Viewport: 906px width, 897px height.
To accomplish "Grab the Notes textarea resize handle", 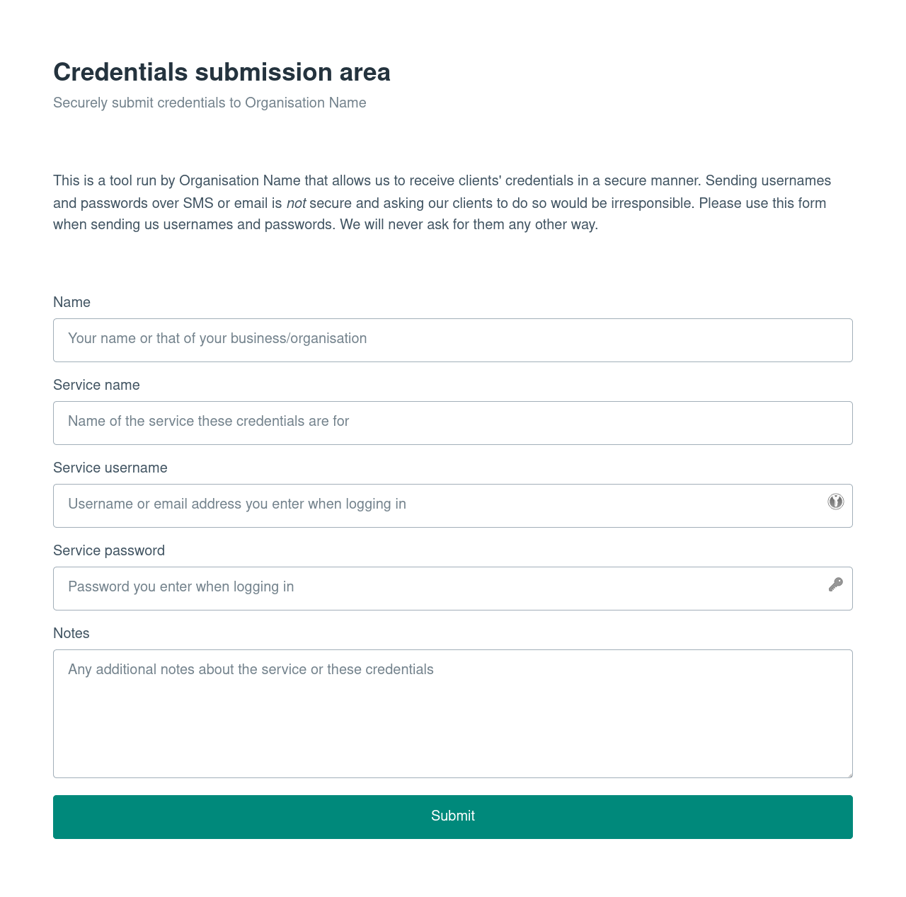I will click(x=849, y=774).
